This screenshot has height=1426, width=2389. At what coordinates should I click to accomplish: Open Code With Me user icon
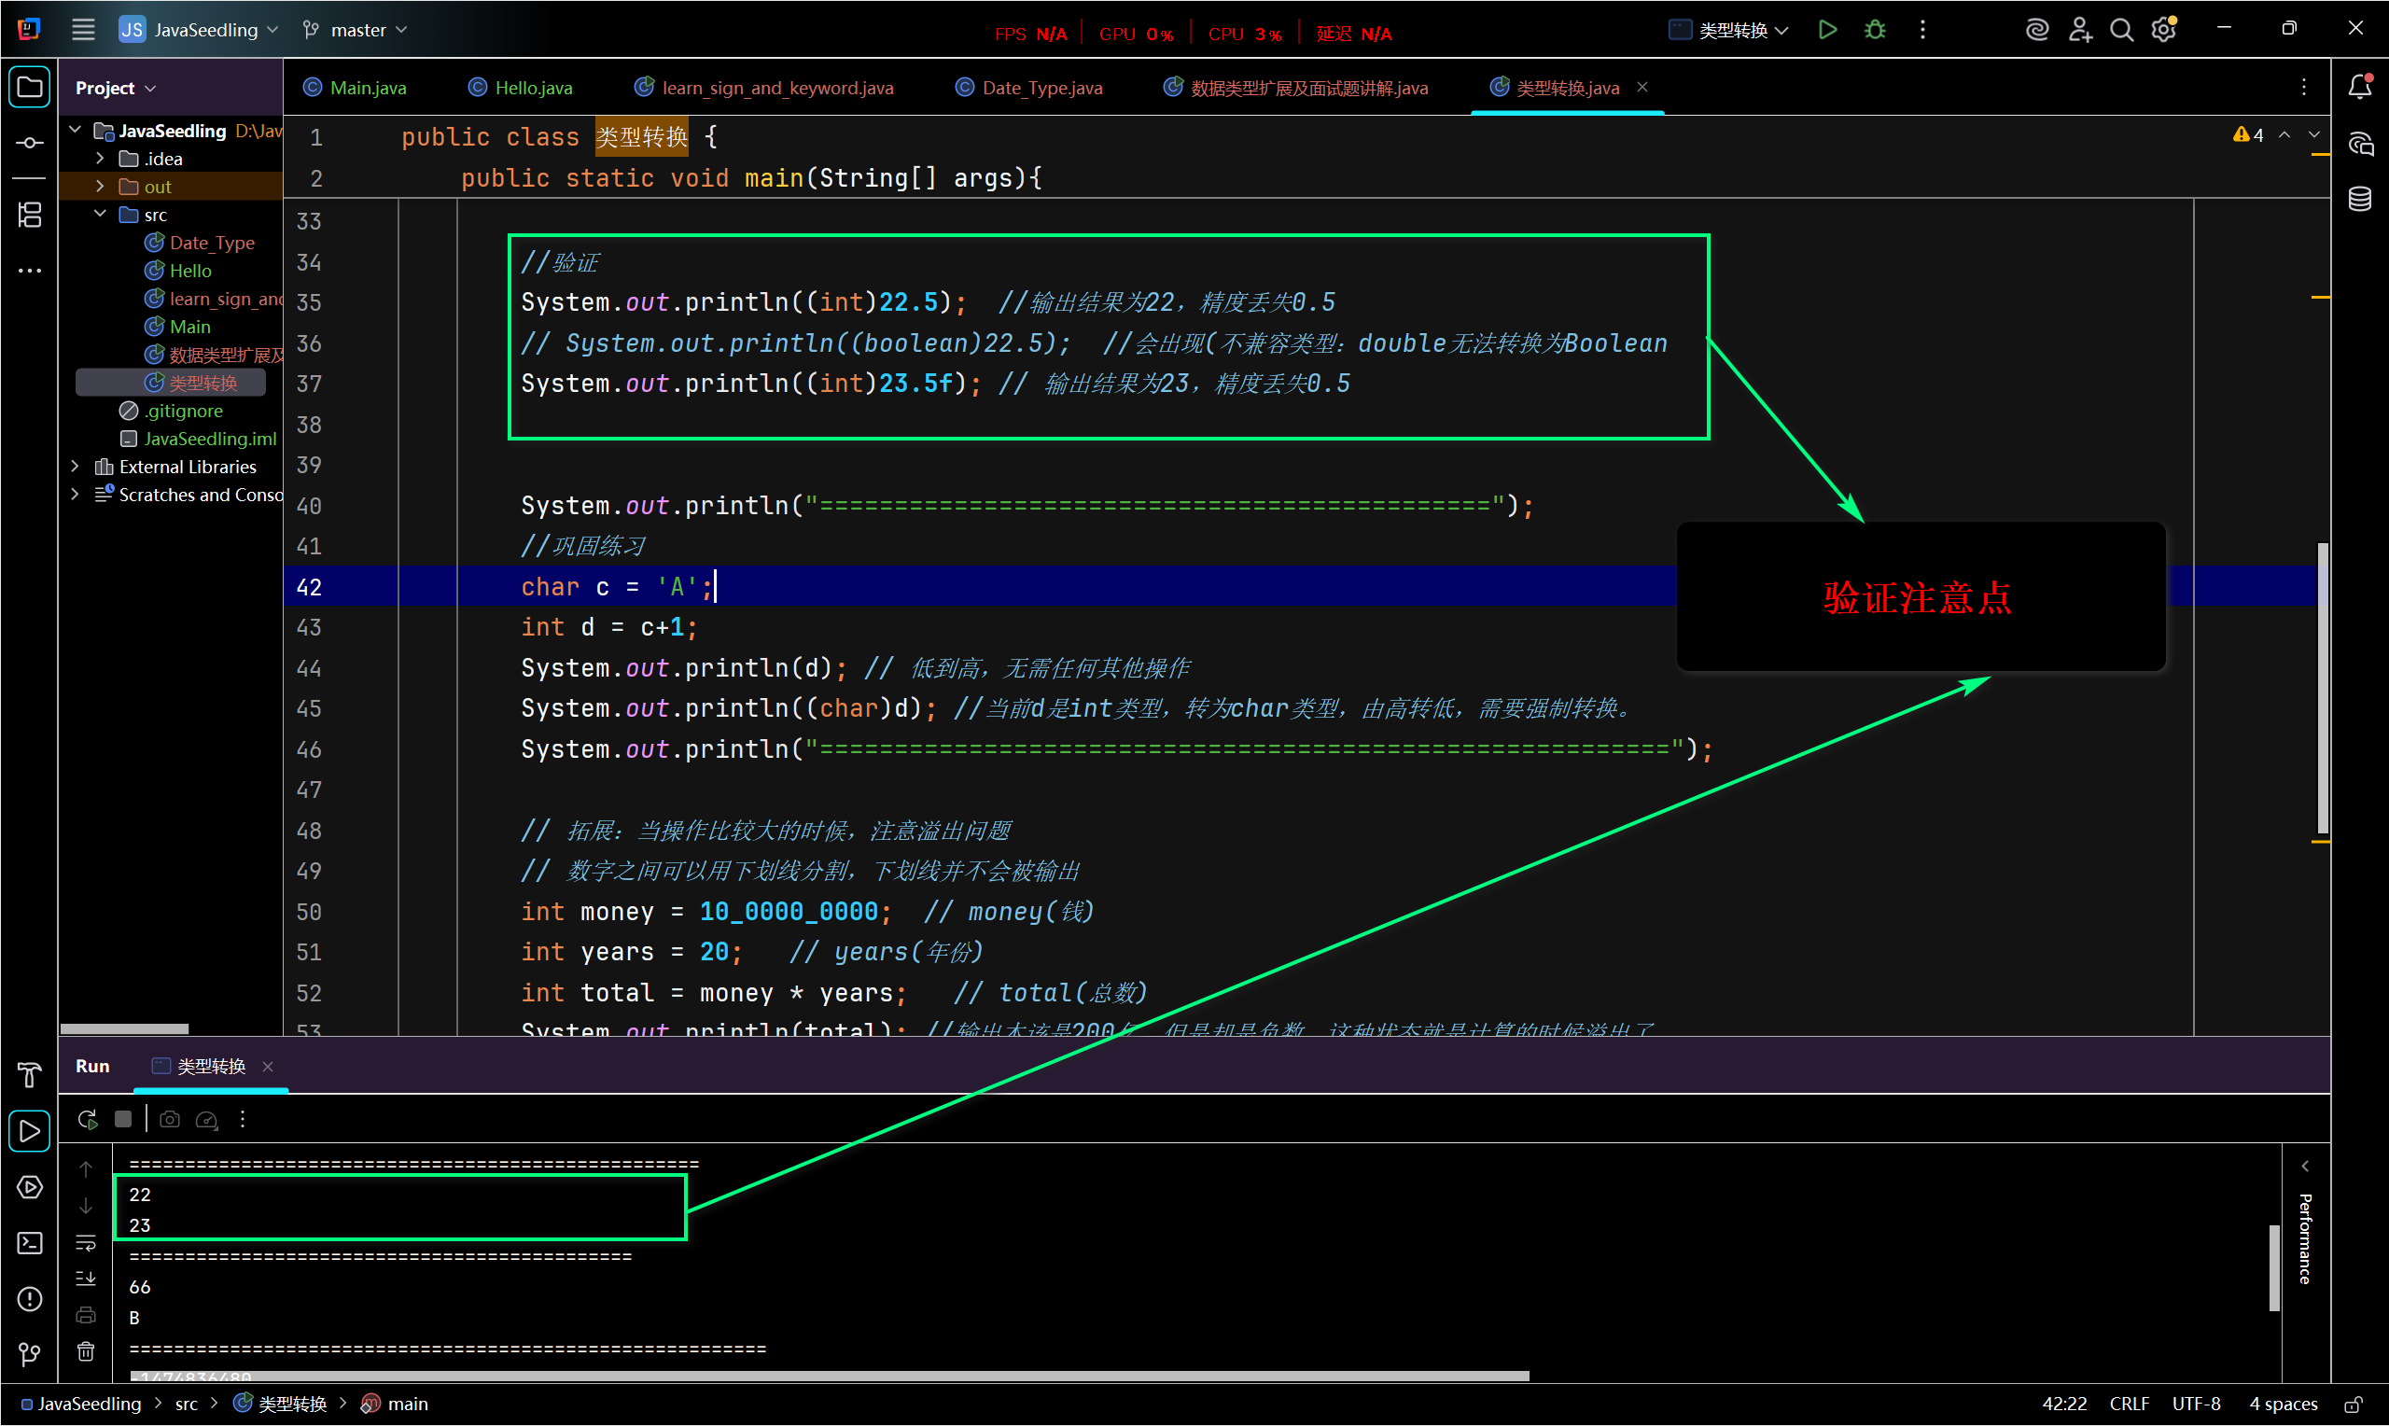pyautogui.click(x=2079, y=30)
